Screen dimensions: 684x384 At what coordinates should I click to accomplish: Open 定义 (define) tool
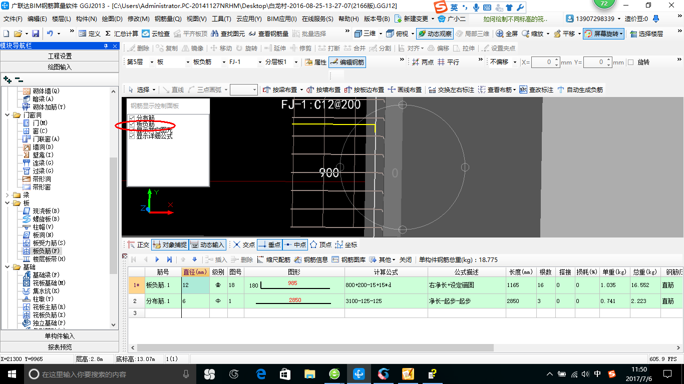(x=90, y=33)
